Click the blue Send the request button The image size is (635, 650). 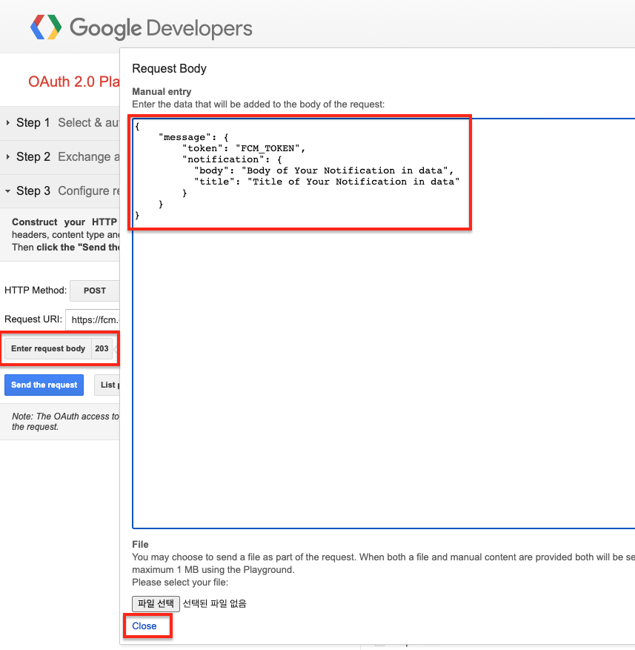[x=44, y=385]
